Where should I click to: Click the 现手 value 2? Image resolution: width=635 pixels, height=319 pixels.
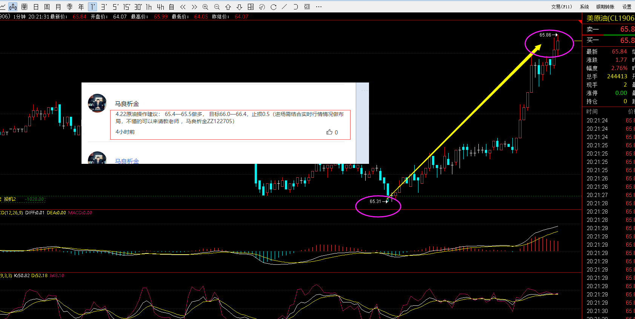click(x=625, y=85)
